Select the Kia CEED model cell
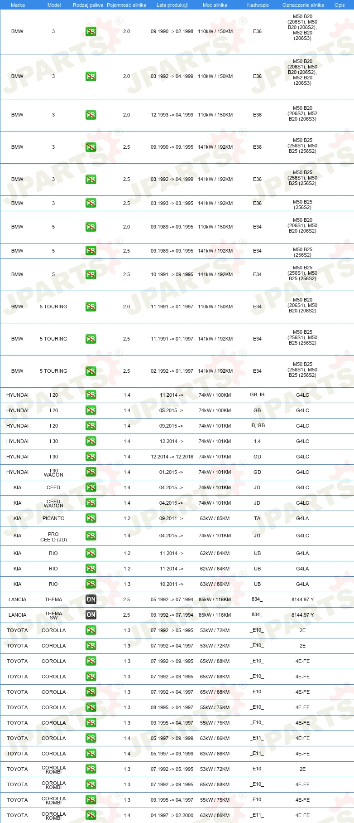The image size is (354, 823). point(53,487)
